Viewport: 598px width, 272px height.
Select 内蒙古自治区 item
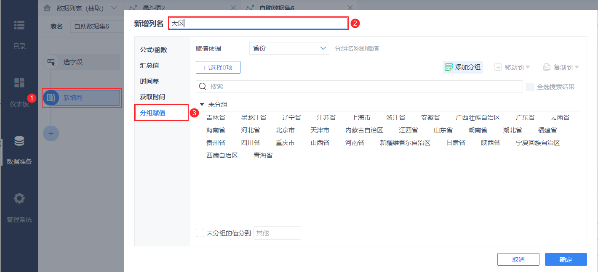[364, 130]
